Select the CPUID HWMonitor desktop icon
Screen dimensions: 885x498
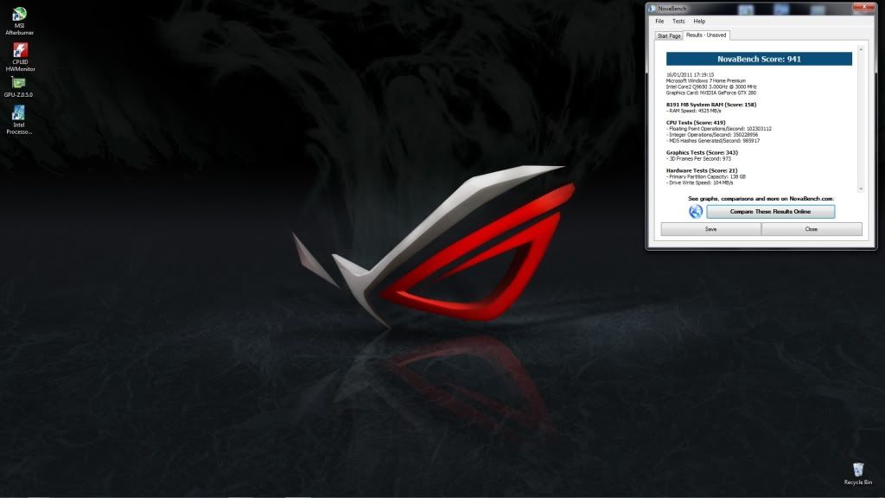(x=20, y=56)
